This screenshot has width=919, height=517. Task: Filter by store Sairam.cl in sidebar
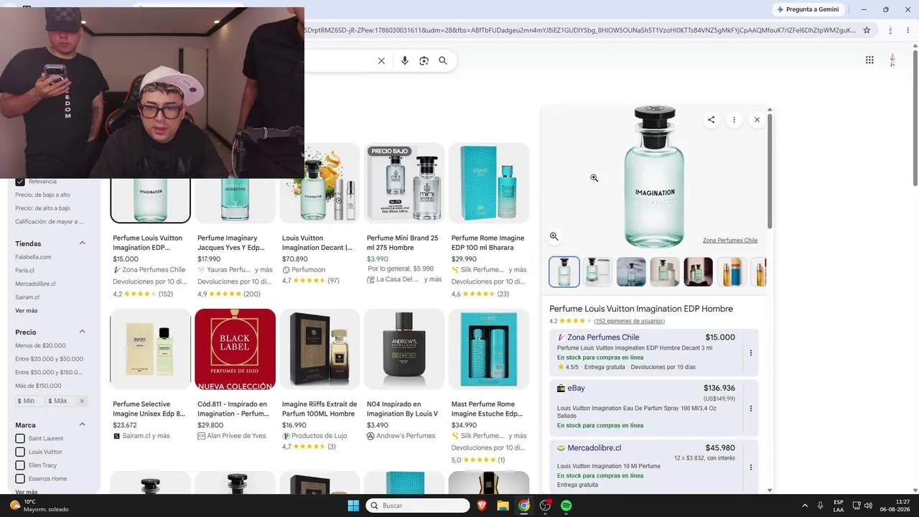point(27,297)
